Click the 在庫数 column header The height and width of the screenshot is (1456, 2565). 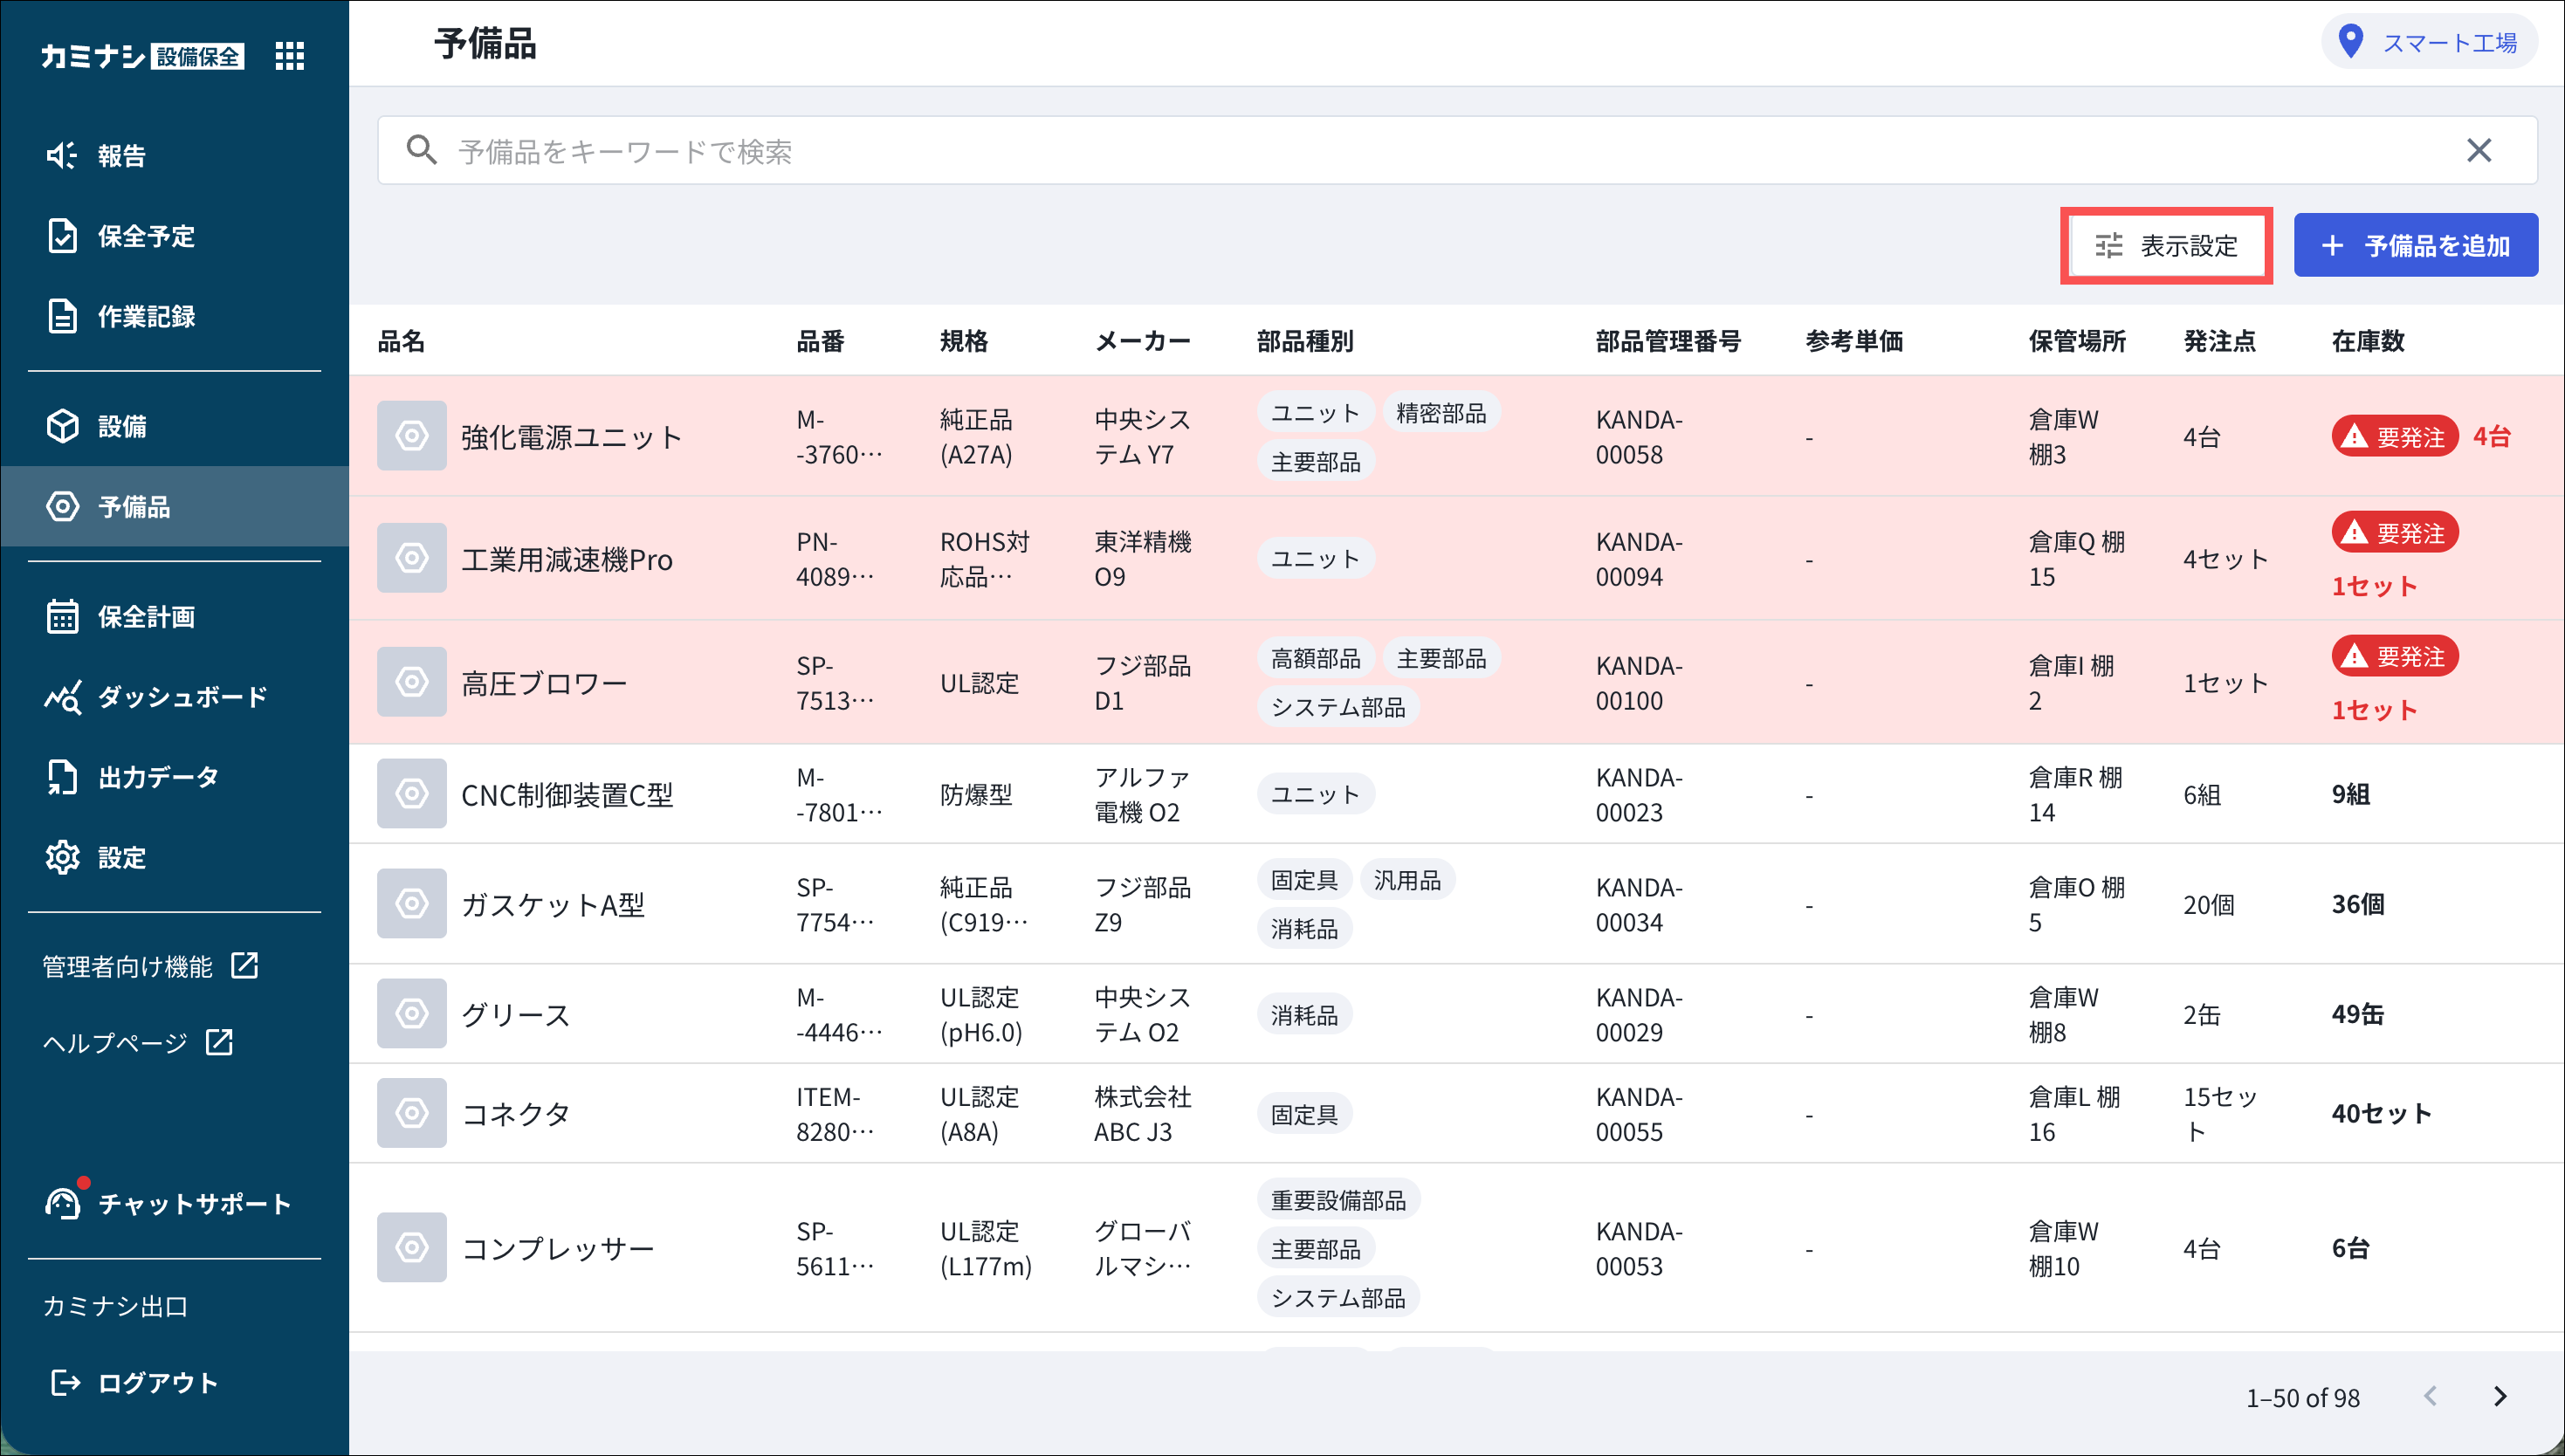[2367, 341]
